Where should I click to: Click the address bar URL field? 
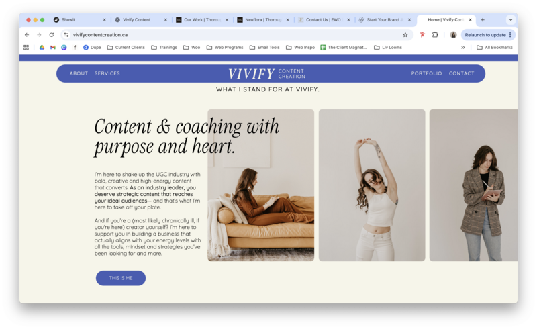click(235, 35)
